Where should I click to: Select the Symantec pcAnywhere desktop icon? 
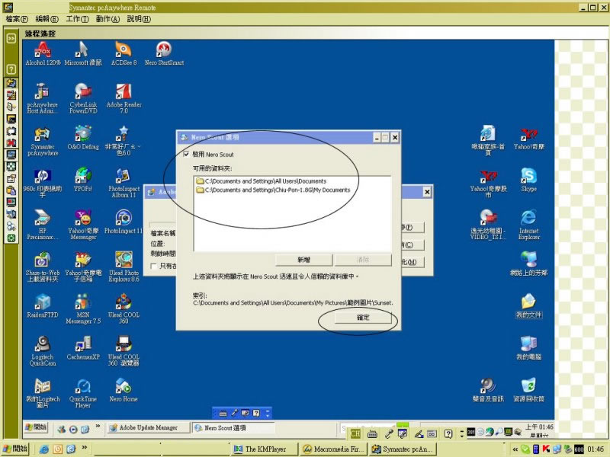coord(43,140)
